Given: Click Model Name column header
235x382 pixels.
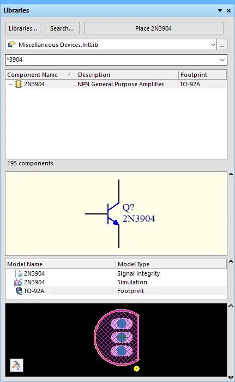Looking at the screenshot, I should [61, 264].
